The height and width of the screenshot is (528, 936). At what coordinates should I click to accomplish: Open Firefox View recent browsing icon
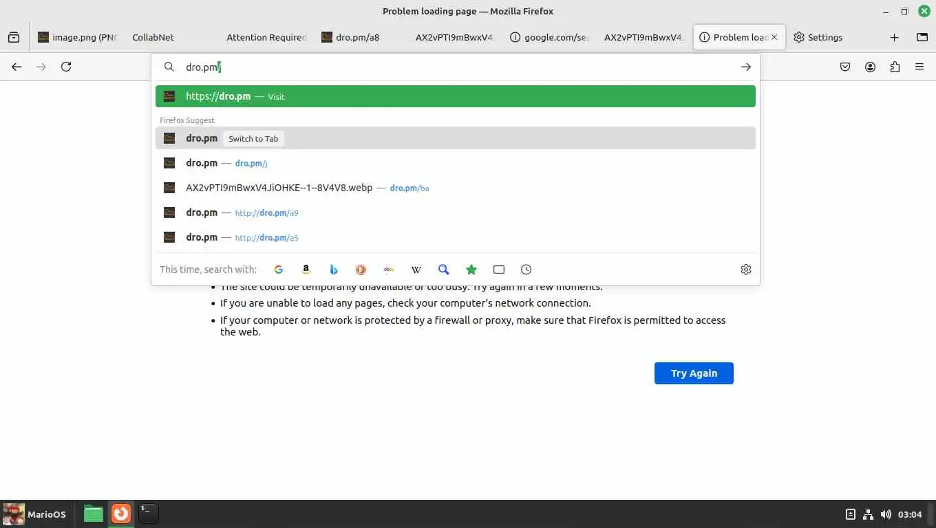14,37
